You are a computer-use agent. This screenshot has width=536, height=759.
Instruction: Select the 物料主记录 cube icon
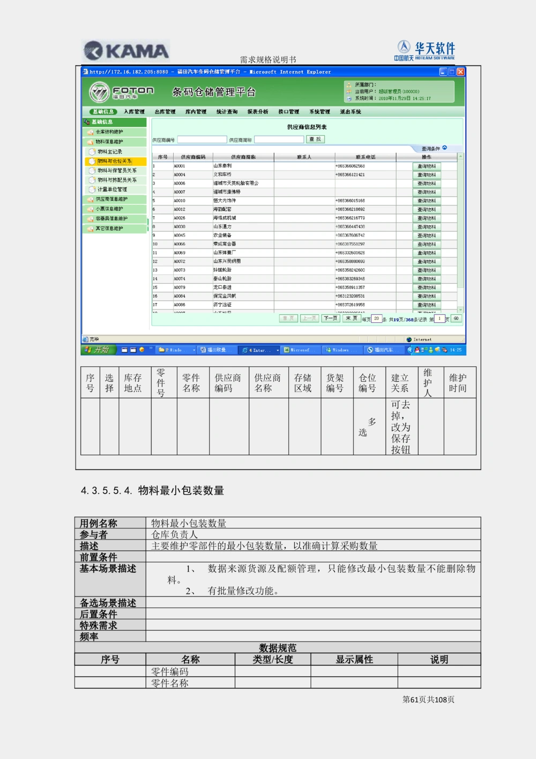tap(92, 151)
